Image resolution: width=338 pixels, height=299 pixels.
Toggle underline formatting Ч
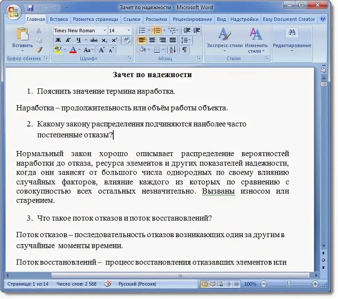[79, 40]
